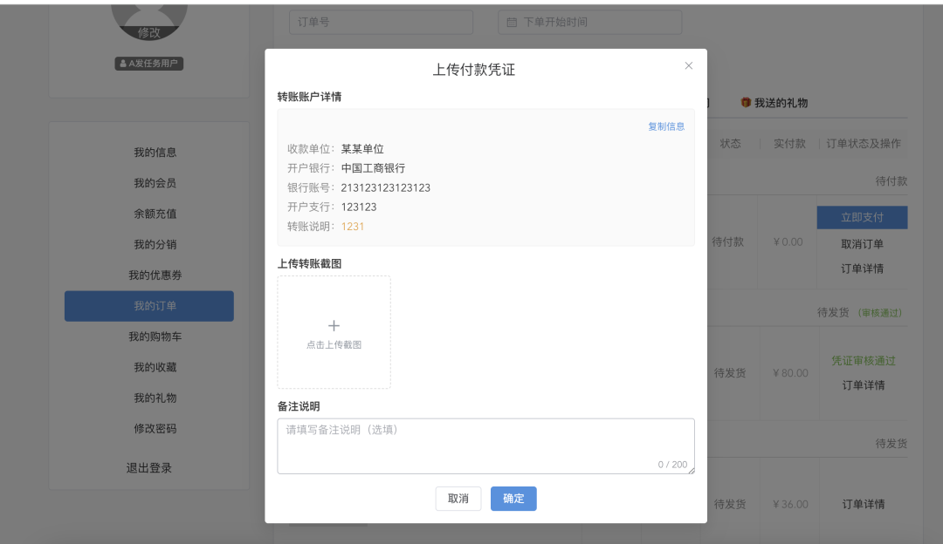Image resolution: width=943 pixels, height=544 pixels.
Task: Click the 点击上传截图 label in the upload box
Action: pos(334,344)
